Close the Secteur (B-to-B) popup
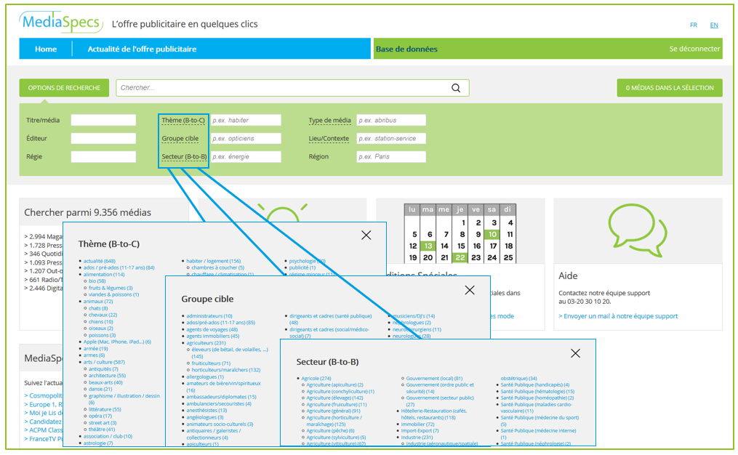Image resolution: width=738 pixels, height=455 pixels. (x=575, y=353)
